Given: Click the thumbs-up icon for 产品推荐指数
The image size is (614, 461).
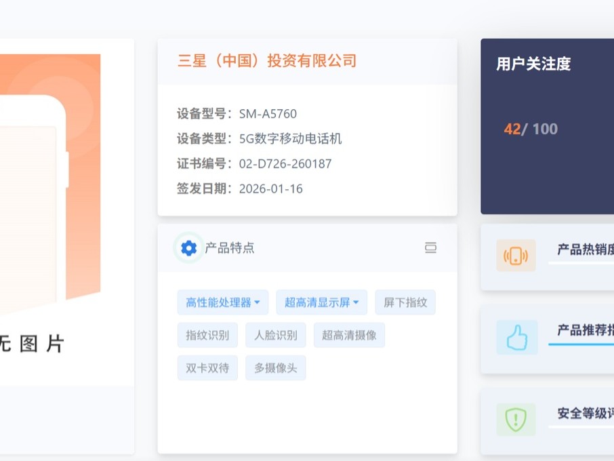Looking at the screenshot, I should [x=516, y=337].
